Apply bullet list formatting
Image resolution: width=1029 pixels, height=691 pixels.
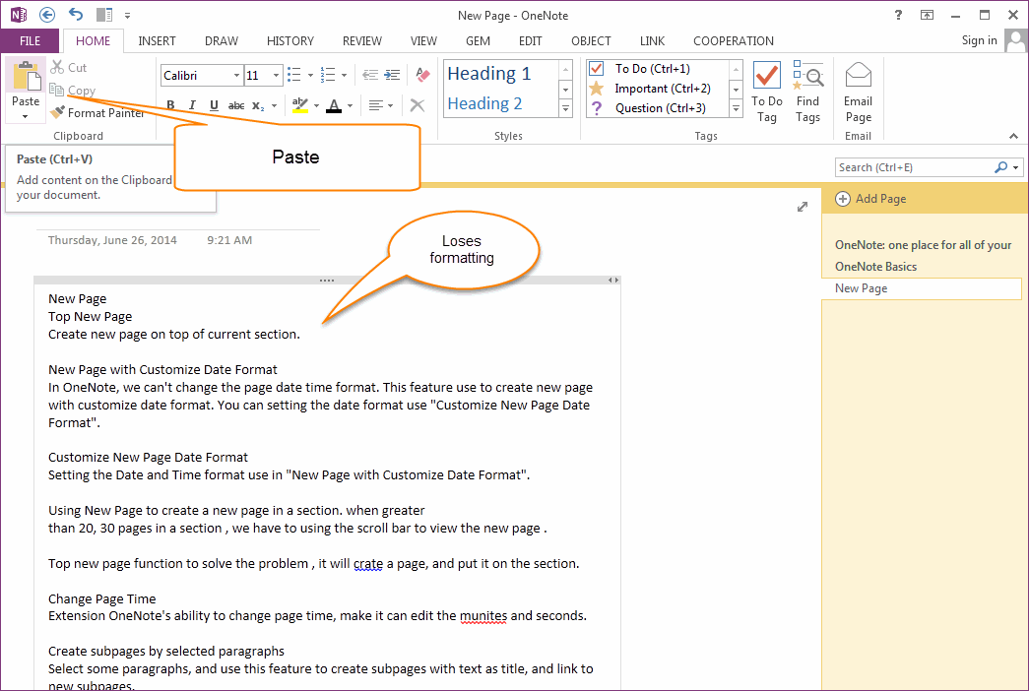click(294, 75)
